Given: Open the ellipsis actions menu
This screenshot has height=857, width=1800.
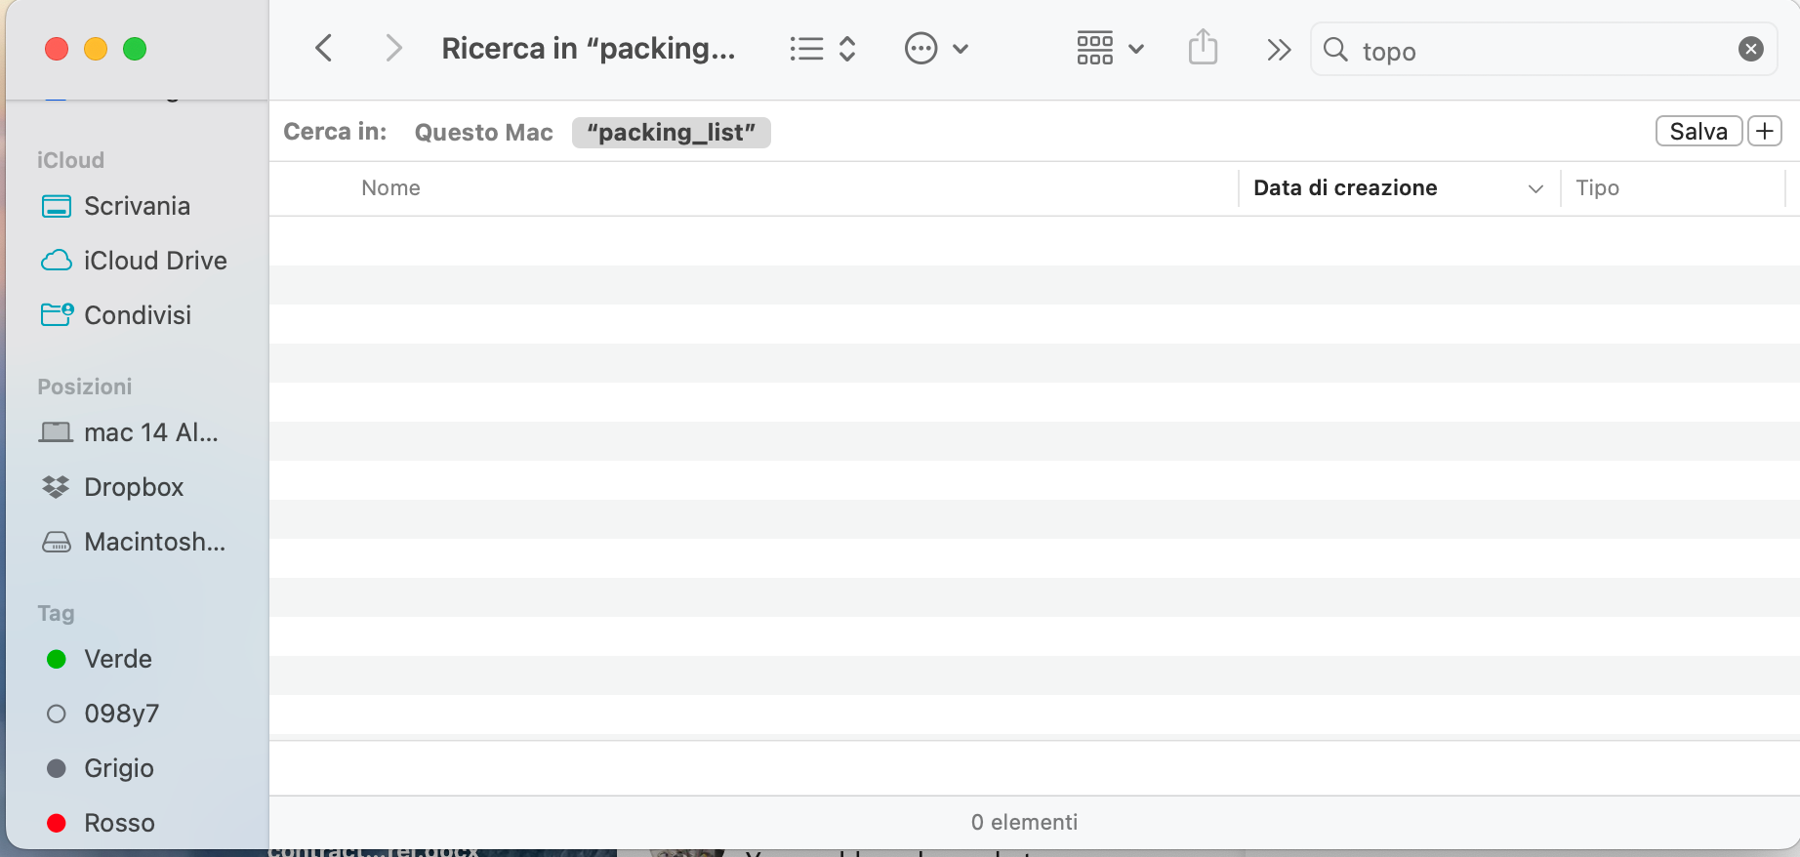Looking at the screenshot, I should (x=936, y=49).
